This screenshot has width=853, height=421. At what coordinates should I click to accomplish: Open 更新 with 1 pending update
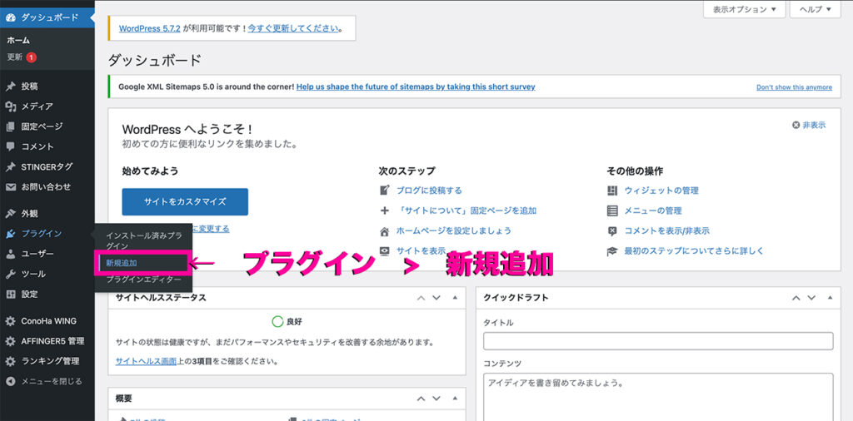(22, 57)
